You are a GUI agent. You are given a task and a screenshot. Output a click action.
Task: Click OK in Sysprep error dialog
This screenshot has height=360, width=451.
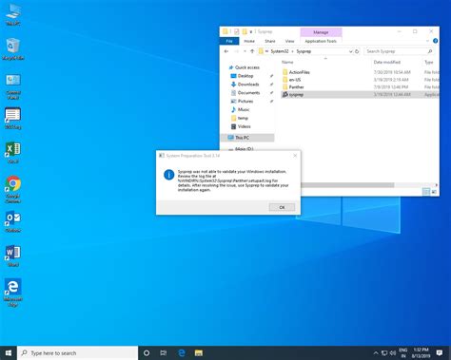[282, 207]
